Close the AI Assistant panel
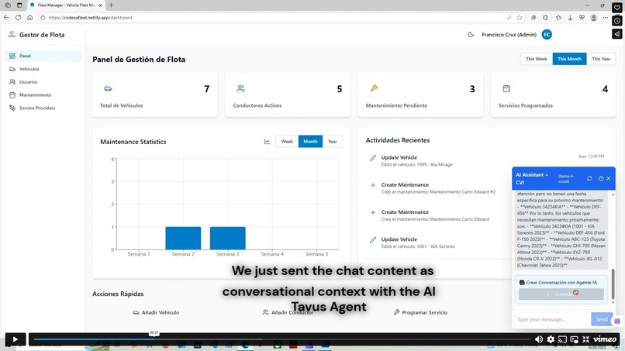Viewport: 625px width, 351px height. tap(608, 178)
